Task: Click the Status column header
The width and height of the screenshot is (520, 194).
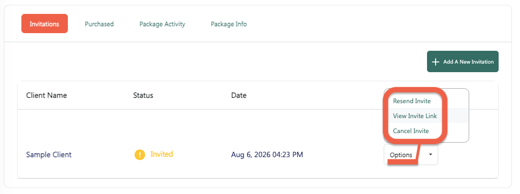Action: tap(143, 95)
